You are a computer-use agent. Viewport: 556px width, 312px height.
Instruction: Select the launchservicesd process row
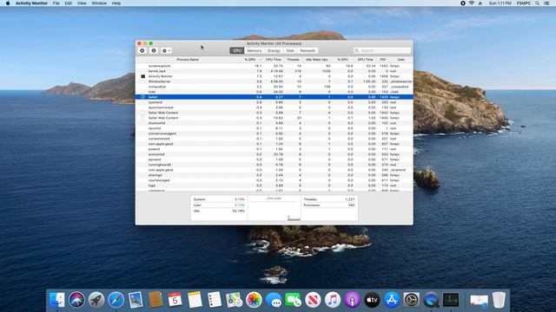[275, 107]
